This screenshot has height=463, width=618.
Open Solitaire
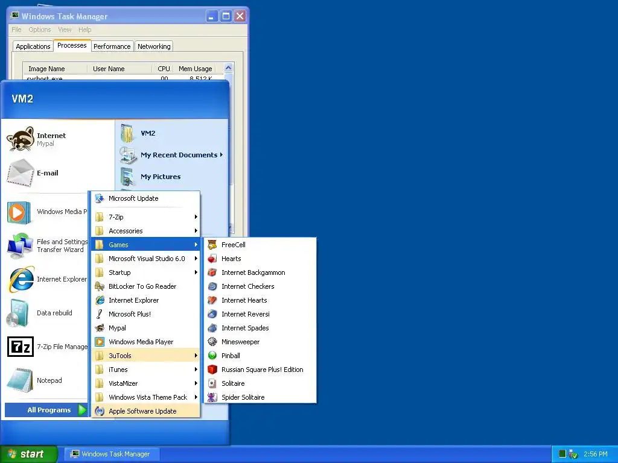[x=260, y=383]
